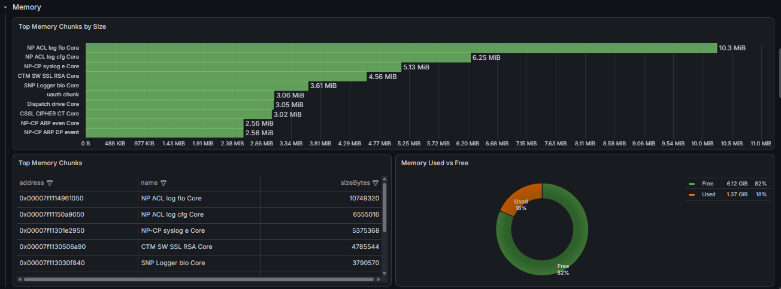Click the 10.3 MiB bar in the chart
This screenshot has height=289, width=781.
(x=401, y=48)
